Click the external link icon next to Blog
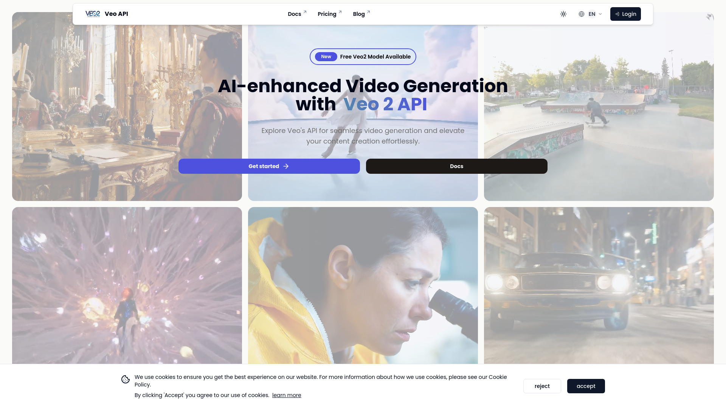Viewport: 726px width, 408px height. tap(369, 11)
